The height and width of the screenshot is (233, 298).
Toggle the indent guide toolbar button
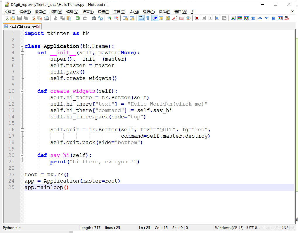point(155,18)
